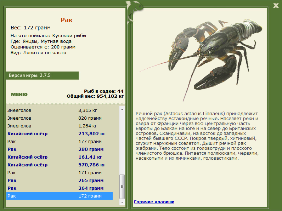Select Китайский осётр 570,786 кг row
This screenshot has height=211, width=282.
point(60,165)
